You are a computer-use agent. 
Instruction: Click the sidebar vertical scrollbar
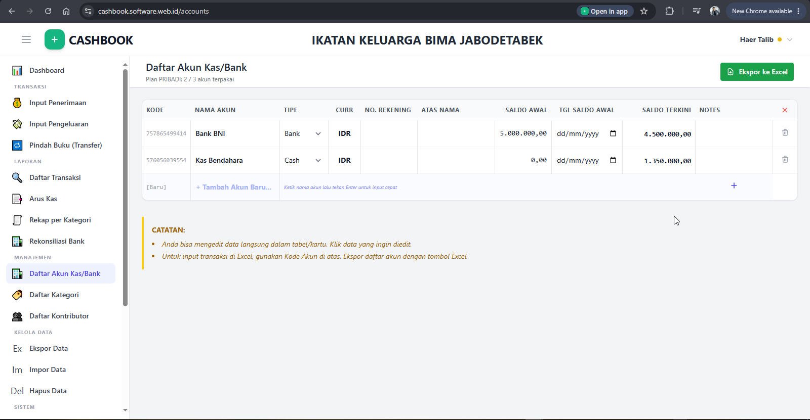(125, 187)
